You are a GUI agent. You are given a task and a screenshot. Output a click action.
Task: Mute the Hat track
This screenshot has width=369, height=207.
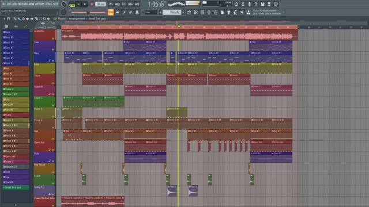[x=53, y=139]
